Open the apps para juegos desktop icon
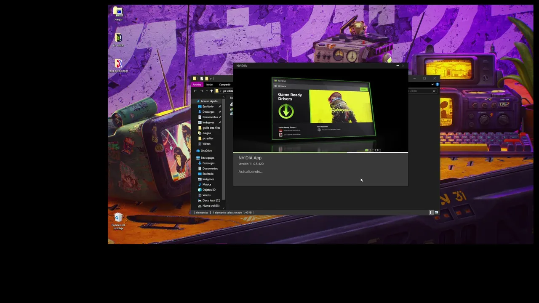 pos(118,65)
